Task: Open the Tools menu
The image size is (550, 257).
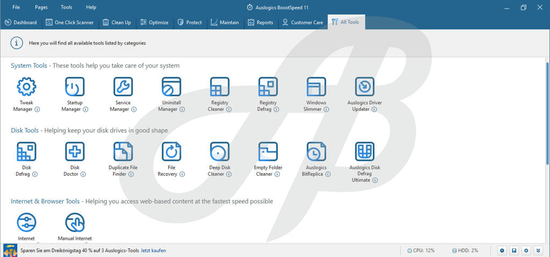Action: click(67, 7)
